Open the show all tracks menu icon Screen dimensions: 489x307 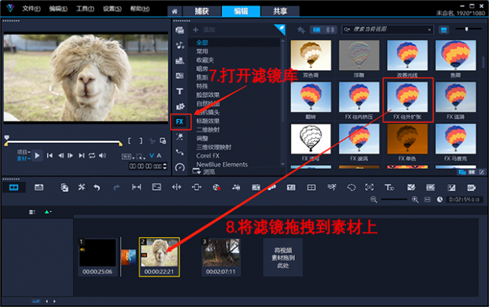coord(32,212)
